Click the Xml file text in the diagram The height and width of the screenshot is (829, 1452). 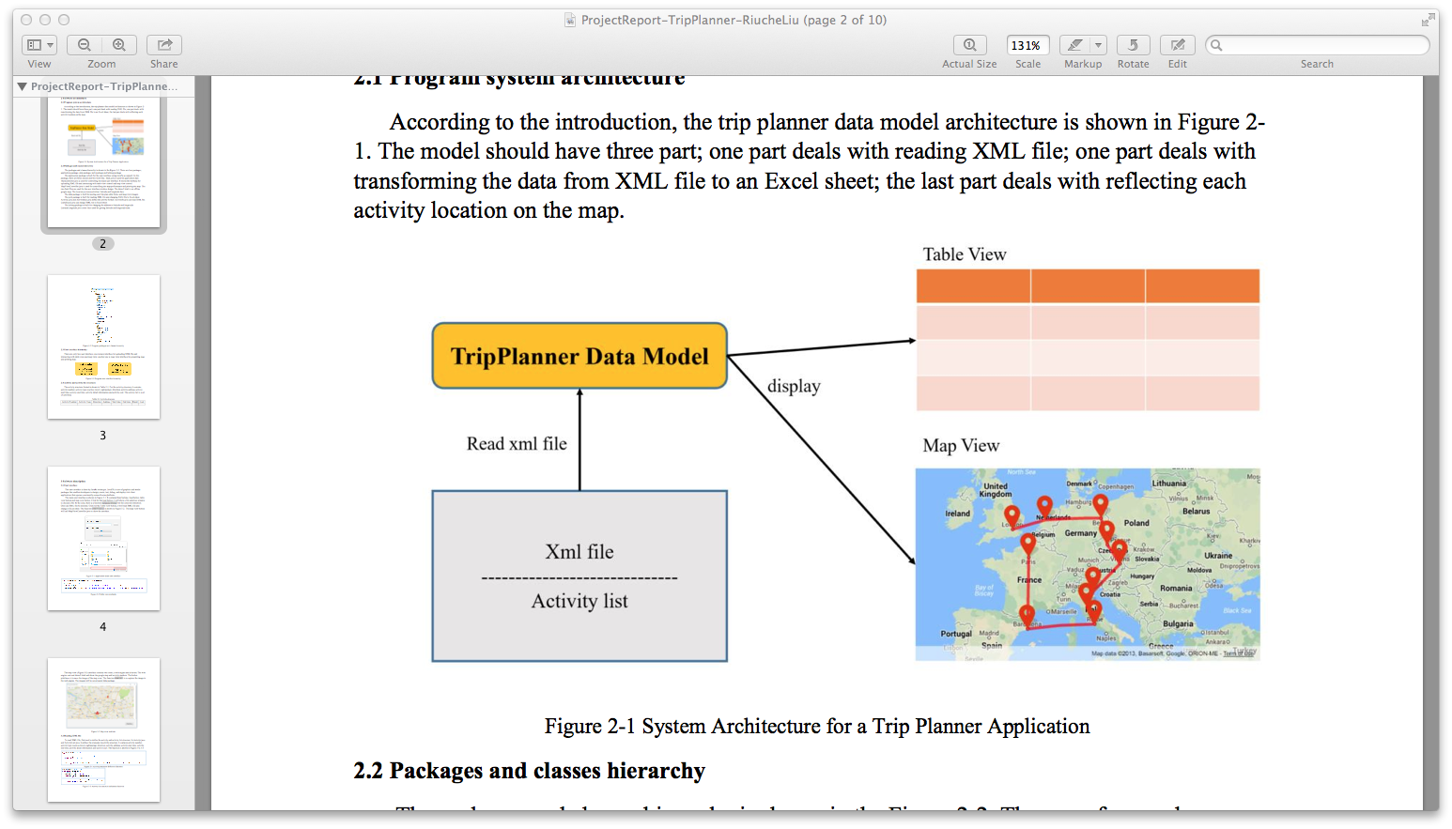[x=579, y=552]
